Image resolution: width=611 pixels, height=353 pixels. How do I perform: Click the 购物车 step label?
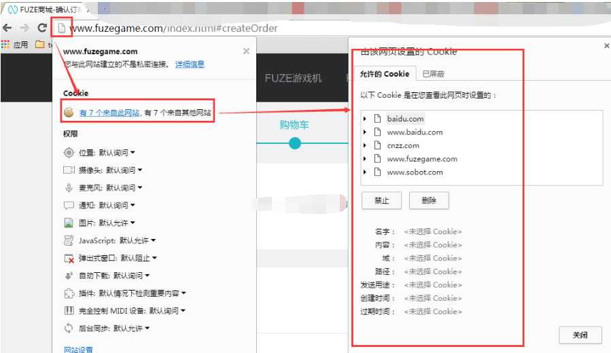point(294,124)
